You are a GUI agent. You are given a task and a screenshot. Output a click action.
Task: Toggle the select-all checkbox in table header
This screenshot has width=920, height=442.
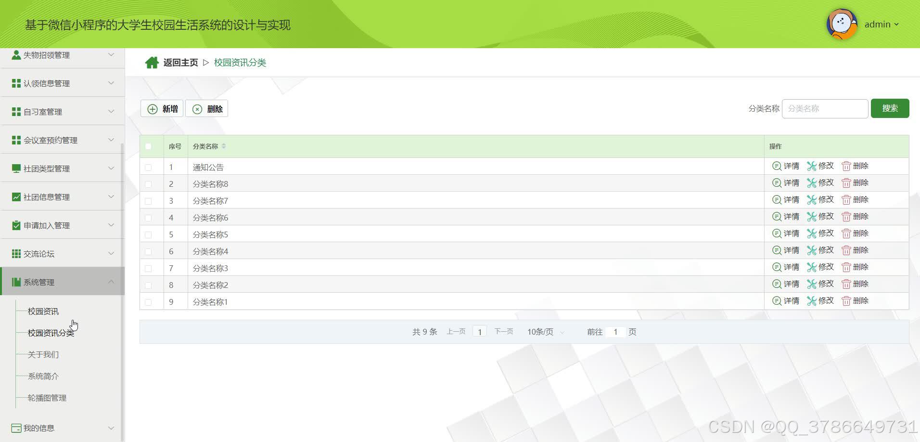coord(148,146)
